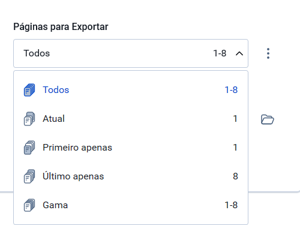Click the number 1 beside Atual
300x225 pixels.
235,119
